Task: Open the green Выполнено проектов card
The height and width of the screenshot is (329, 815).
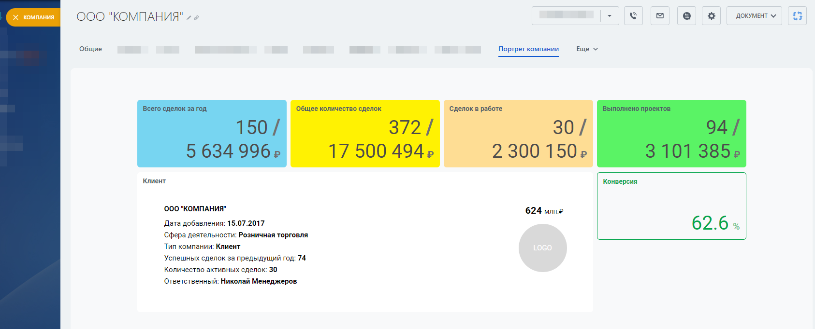Action: point(671,134)
